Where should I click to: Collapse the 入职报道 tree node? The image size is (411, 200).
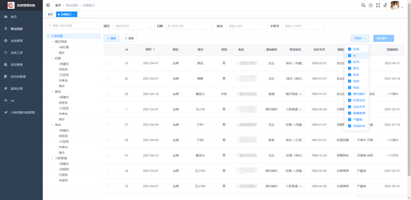(x=52, y=158)
